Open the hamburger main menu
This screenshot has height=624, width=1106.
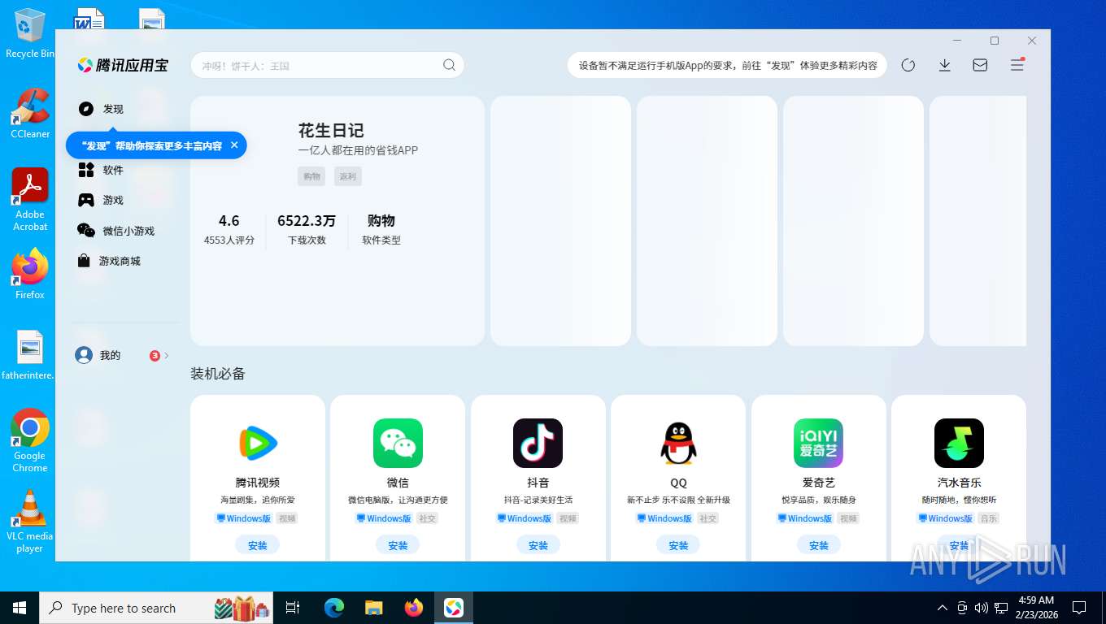click(x=1017, y=65)
